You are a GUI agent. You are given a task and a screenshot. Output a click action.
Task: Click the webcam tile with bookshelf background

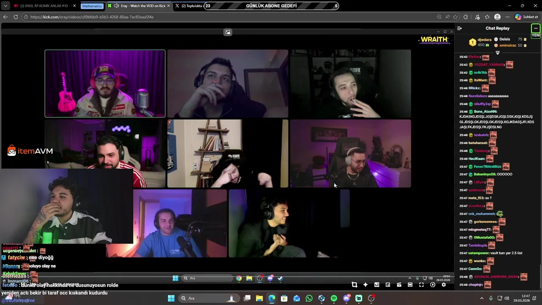[228, 153]
